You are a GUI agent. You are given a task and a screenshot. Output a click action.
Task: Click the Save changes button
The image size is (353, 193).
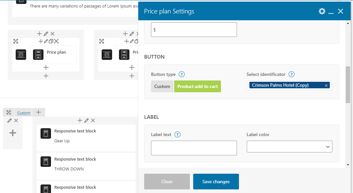[x=216, y=182]
